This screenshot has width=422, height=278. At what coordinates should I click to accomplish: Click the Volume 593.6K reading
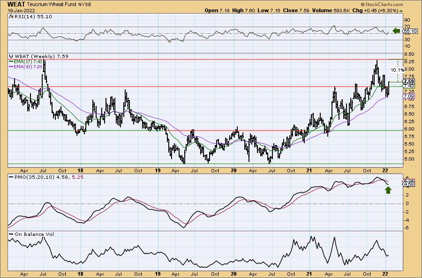[331, 10]
